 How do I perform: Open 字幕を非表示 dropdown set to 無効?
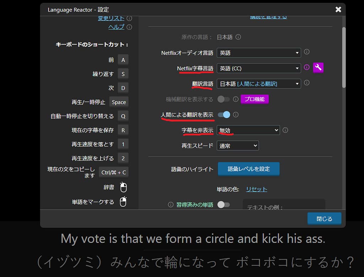pyautogui.click(x=248, y=130)
